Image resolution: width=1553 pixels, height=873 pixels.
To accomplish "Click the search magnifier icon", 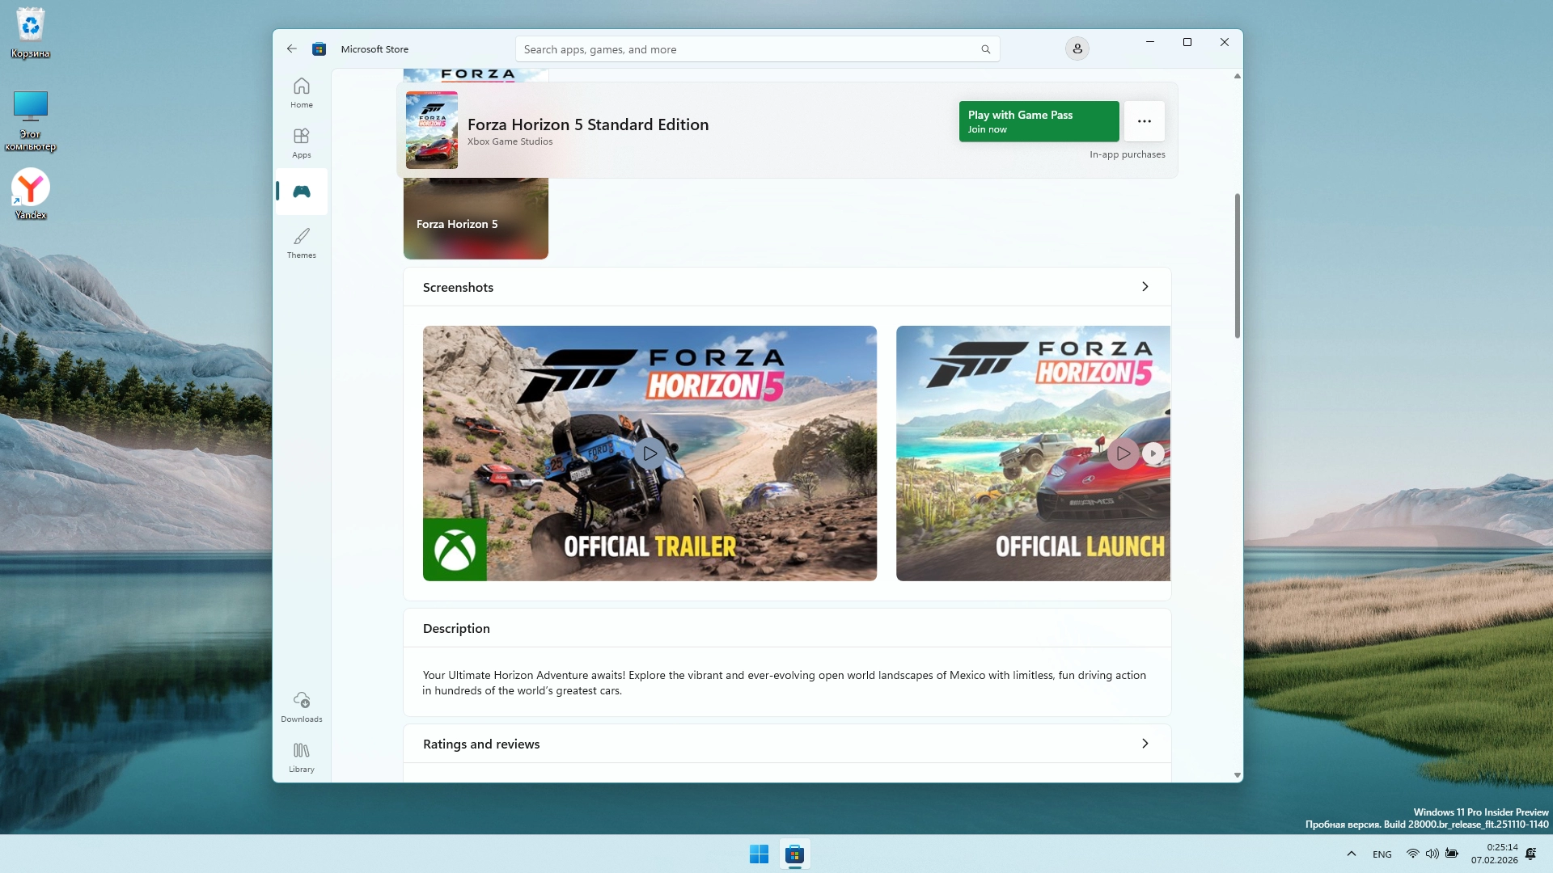I will click(x=985, y=49).
